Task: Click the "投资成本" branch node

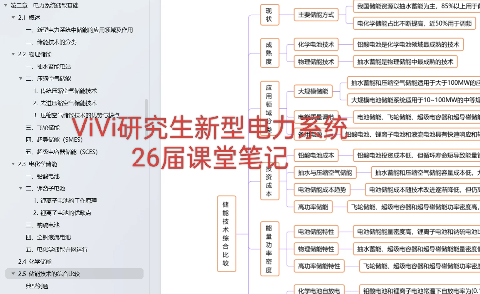Action: pyautogui.click(x=269, y=181)
